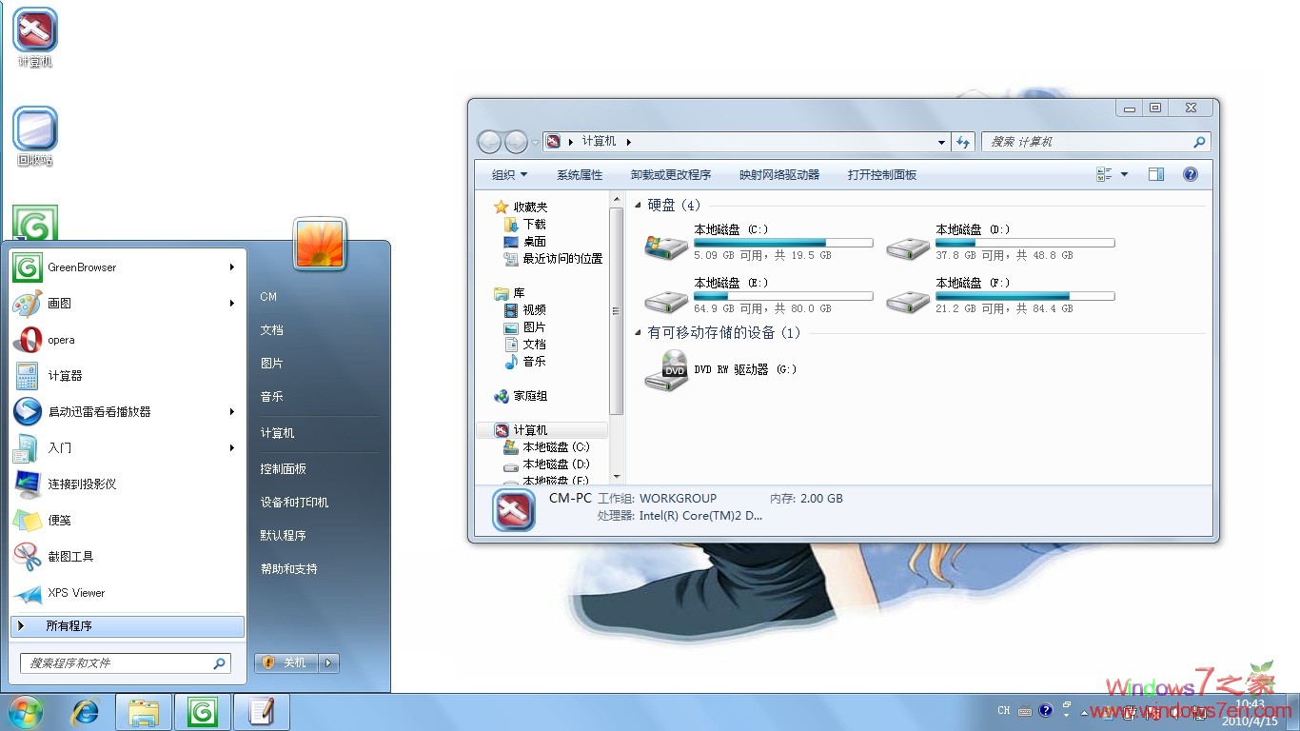Open the 组织 dropdown menu
This screenshot has height=731, width=1300.
click(x=509, y=175)
